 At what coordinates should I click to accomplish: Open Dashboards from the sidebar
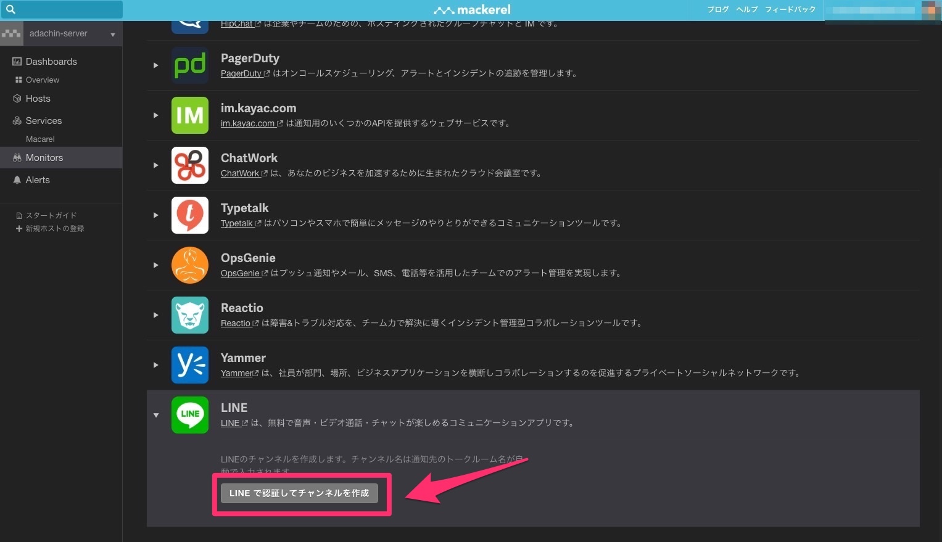(x=51, y=62)
